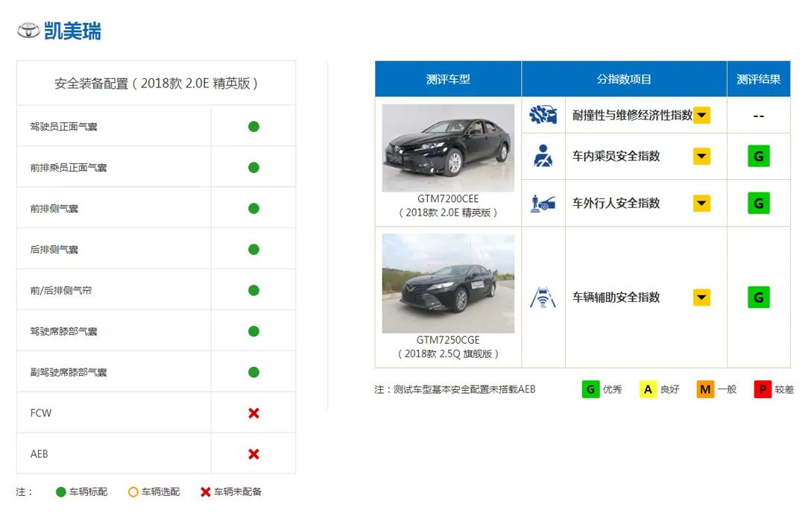Click the 车外行人安全指数 label
The width and height of the screenshot is (805, 522).
[x=616, y=204]
